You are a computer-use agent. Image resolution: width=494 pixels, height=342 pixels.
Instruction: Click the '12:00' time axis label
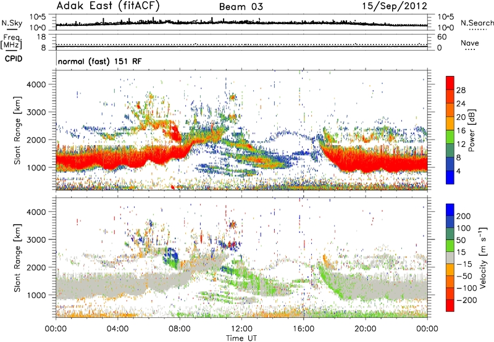pos(241,329)
